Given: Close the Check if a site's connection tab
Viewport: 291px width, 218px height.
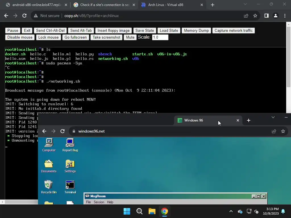Looking at the screenshot, I should click(x=134, y=5).
